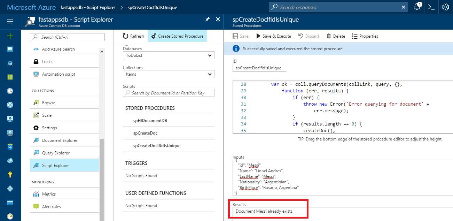Select Browse under Collections
The image size is (453, 221).
pos(64,103)
